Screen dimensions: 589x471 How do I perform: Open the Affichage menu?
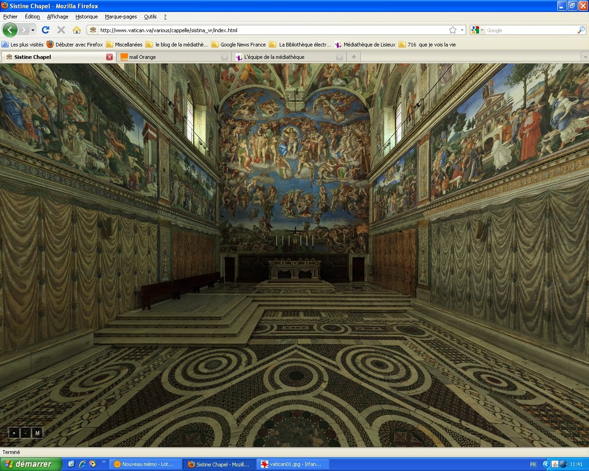click(x=58, y=17)
